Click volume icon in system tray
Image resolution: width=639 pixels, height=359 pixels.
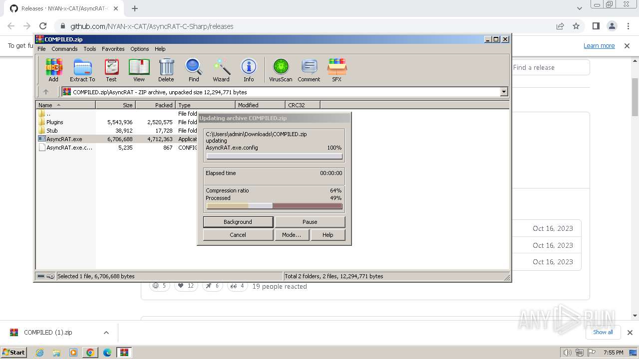pos(568,353)
